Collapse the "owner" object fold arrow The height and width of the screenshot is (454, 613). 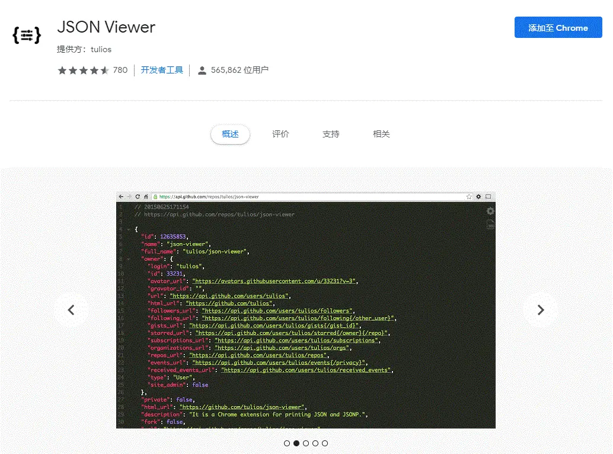coord(128,259)
